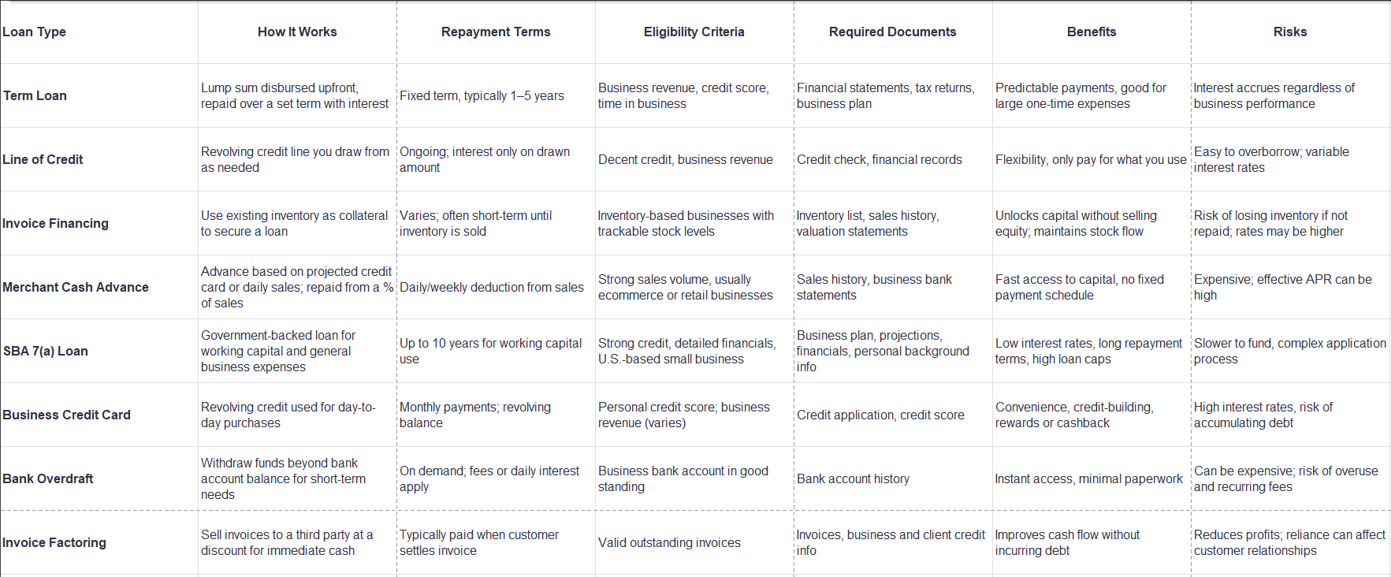Select the Term Loan row label

[x=35, y=96]
